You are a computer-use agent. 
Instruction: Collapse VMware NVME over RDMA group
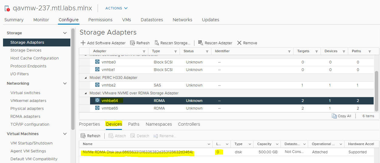pyautogui.click(x=86, y=93)
